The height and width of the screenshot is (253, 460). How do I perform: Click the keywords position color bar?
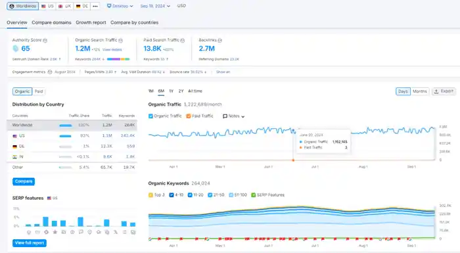click(x=118, y=59)
